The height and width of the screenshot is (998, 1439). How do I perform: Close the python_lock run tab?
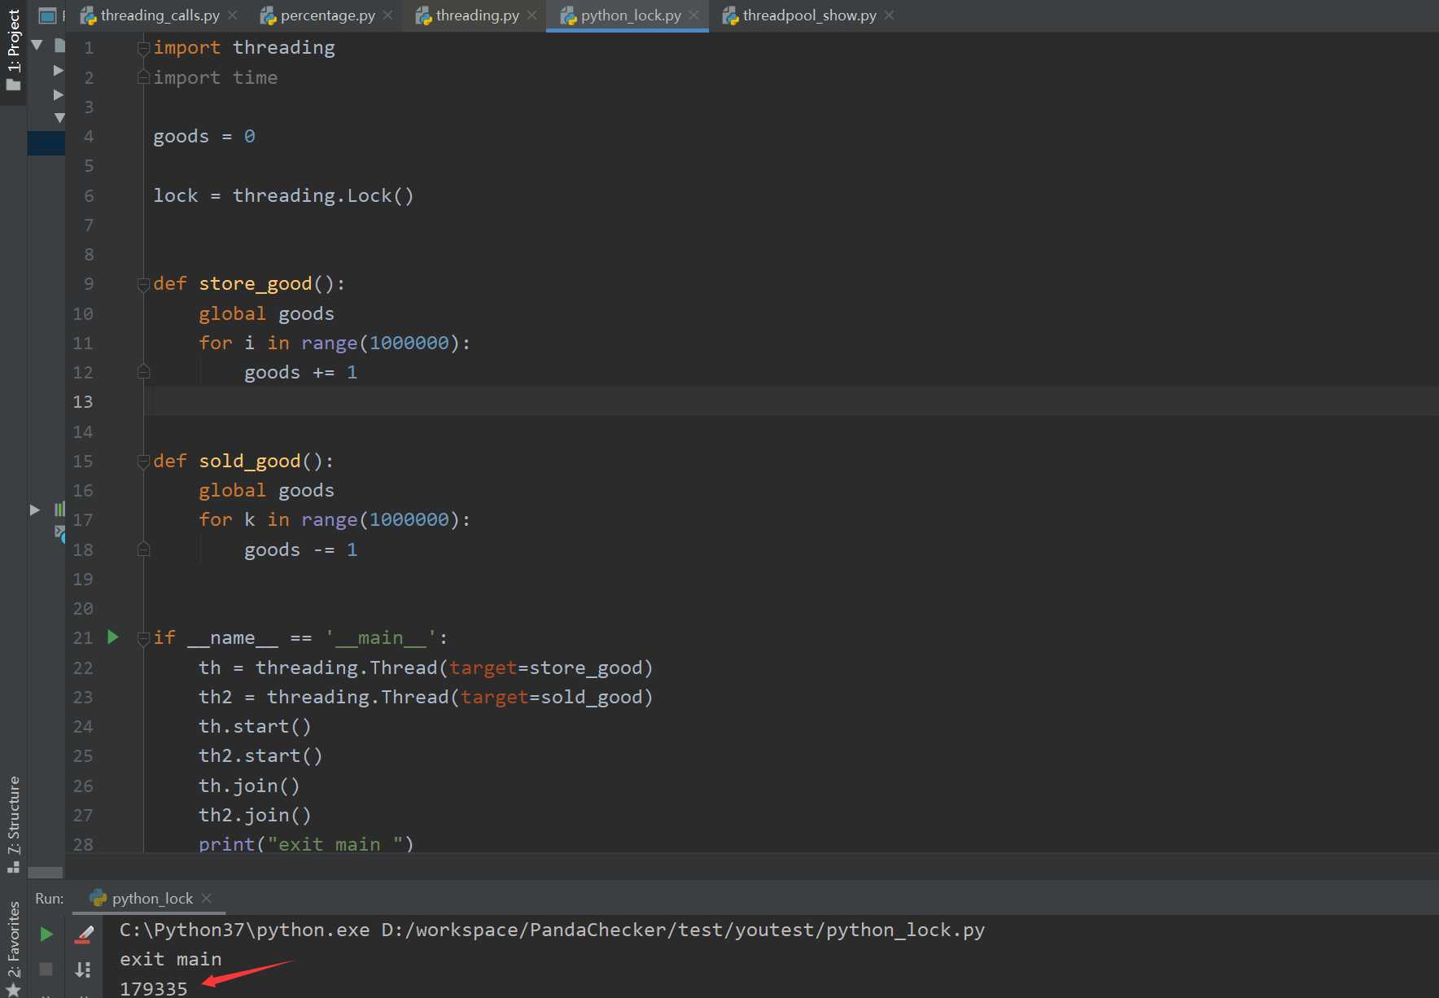pos(207,898)
